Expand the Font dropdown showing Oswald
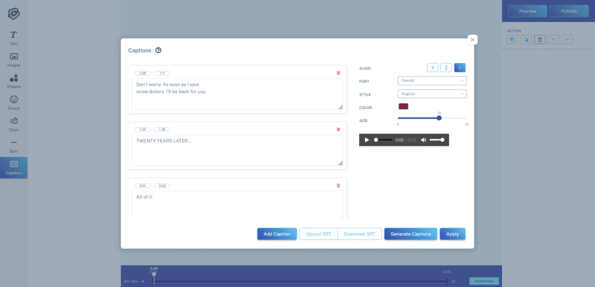The image size is (595, 287). (432, 81)
